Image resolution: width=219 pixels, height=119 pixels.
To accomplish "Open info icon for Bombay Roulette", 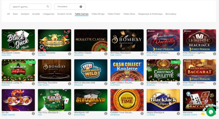I will click(69, 84).
